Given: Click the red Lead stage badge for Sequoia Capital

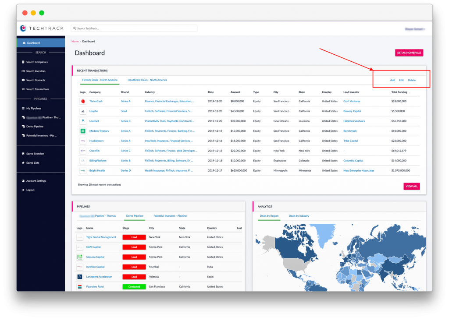Looking at the screenshot, I should 134,257.
